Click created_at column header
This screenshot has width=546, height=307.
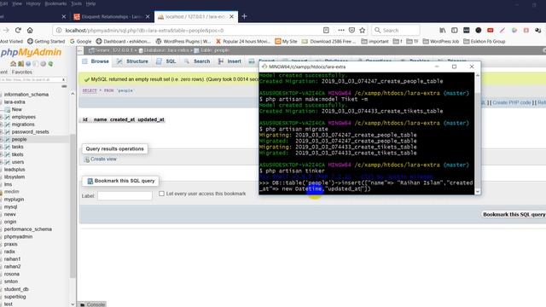[122, 119]
